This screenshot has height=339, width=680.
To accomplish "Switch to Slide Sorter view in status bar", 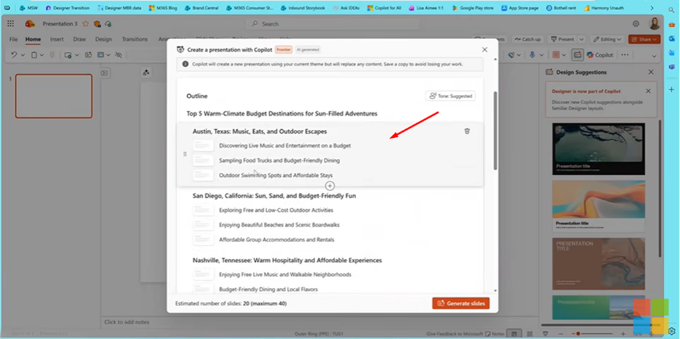I will 530,334.
